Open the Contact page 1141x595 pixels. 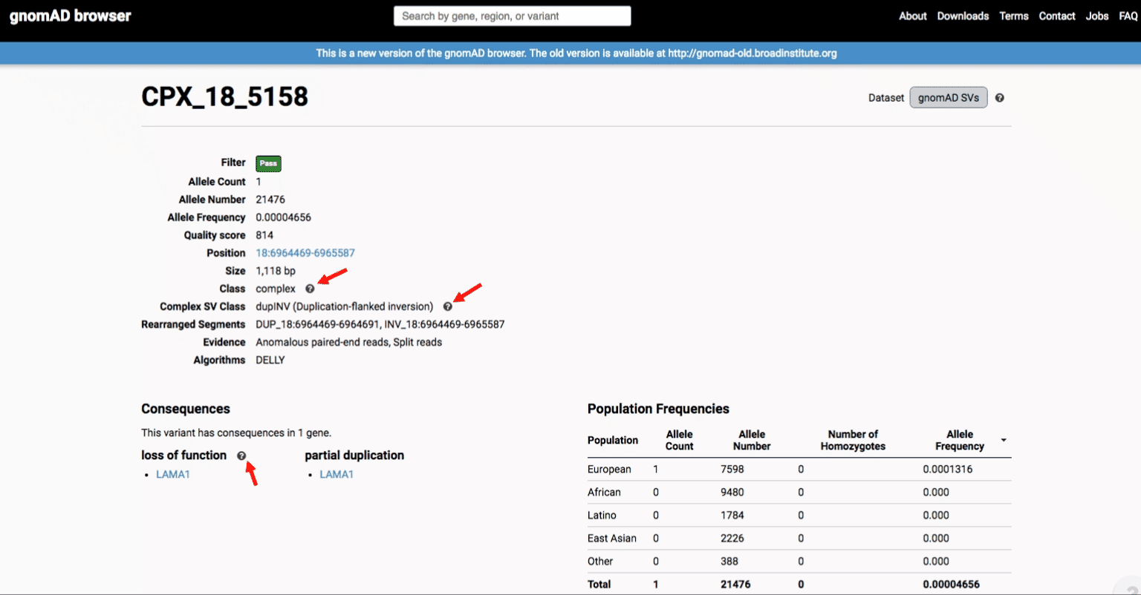coord(1056,16)
